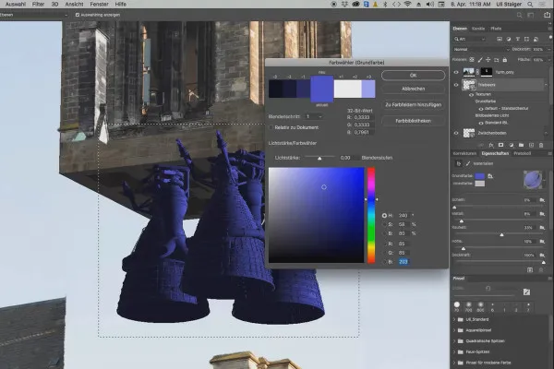
Task: Collapse the Zwischenboden layer sublayers
Action: 547,133
